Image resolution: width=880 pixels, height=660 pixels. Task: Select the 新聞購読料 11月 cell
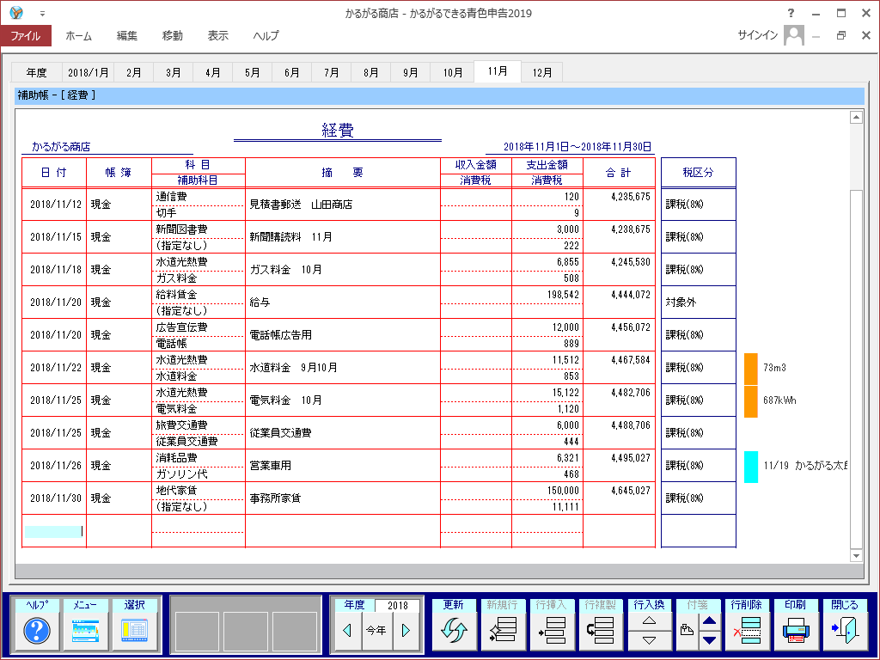pyautogui.click(x=343, y=237)
